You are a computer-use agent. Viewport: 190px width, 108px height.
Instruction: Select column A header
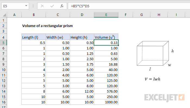pyautogui.click(x=14, y=15)
